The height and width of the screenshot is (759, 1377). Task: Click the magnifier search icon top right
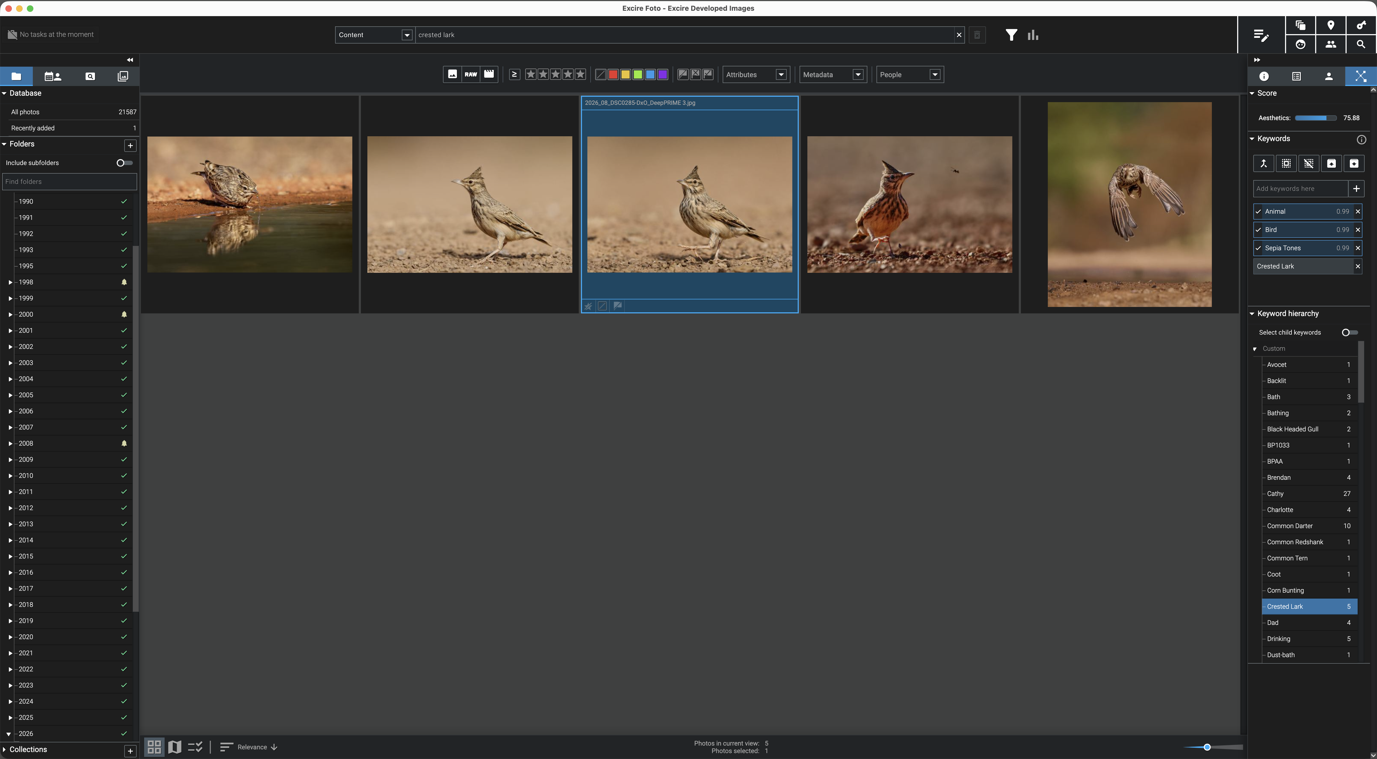click(1361, 44)
